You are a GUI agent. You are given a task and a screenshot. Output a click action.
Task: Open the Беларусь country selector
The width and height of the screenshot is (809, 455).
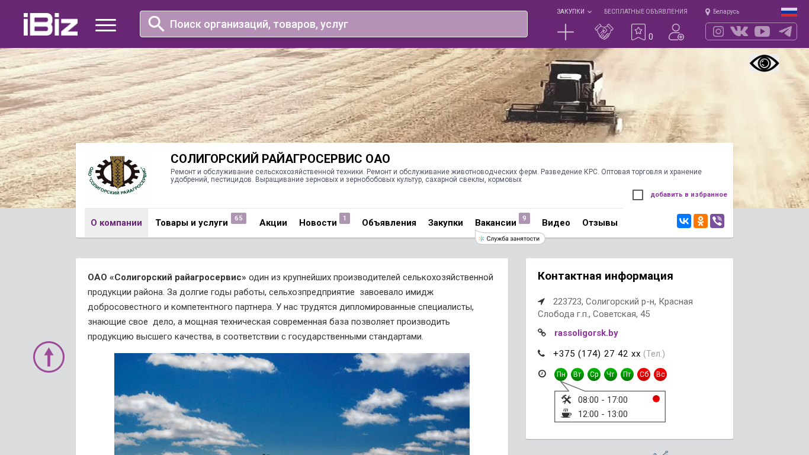click(722, 12)
